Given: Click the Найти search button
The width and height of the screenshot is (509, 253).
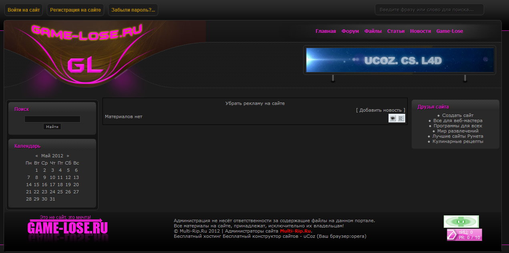Looking at the screenshot, I should [52, 127].
